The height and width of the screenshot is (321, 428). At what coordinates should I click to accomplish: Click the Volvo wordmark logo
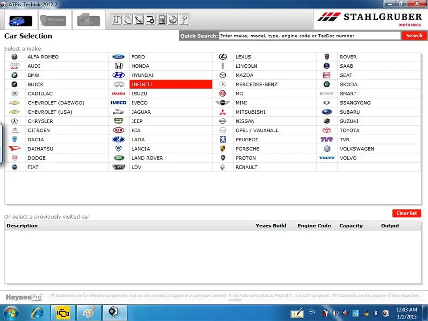327,158
